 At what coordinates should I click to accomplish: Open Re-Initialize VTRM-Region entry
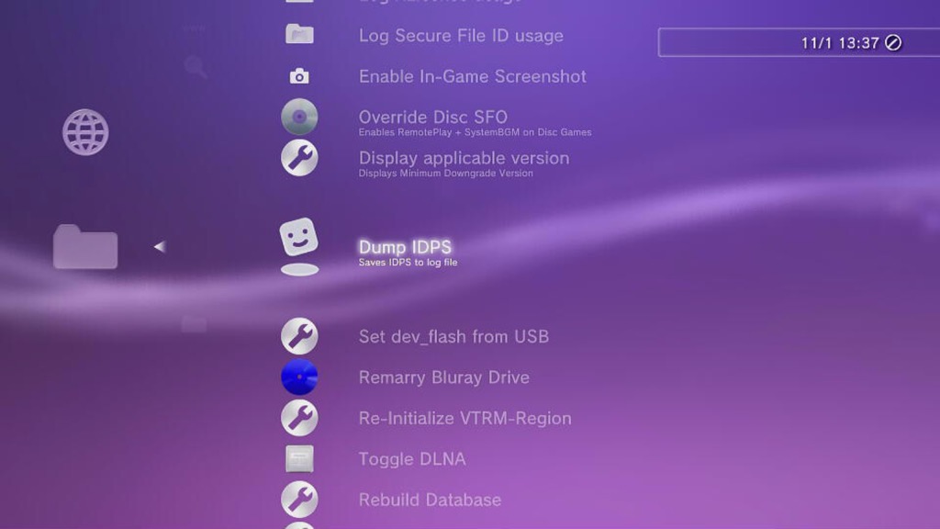click(x=465, y=418)
